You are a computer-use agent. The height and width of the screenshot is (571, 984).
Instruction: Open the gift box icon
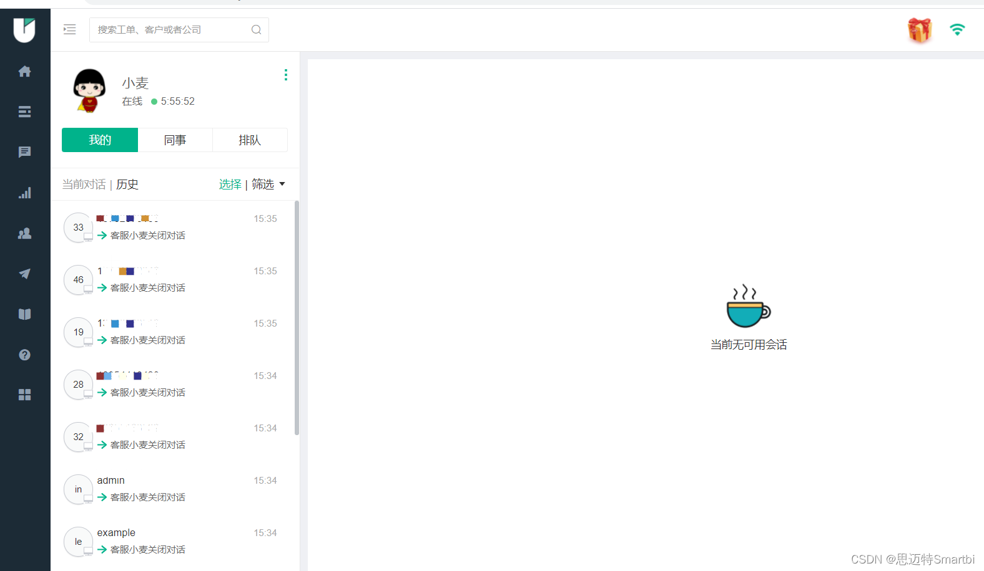point(919,30)
